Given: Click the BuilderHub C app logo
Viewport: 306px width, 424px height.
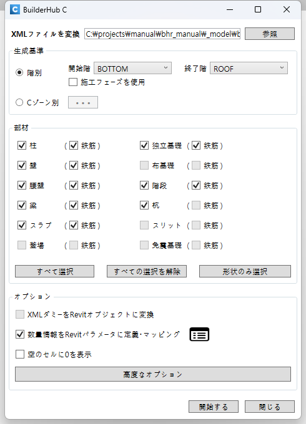Looking at the screenshot, I should (x=15, y=10).
